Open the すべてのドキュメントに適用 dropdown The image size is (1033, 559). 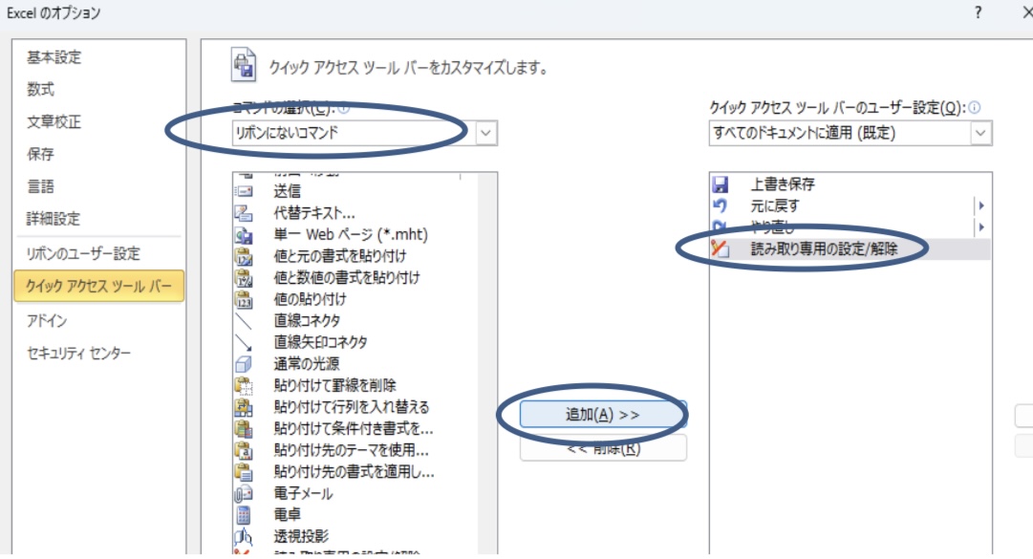[981, 133]
